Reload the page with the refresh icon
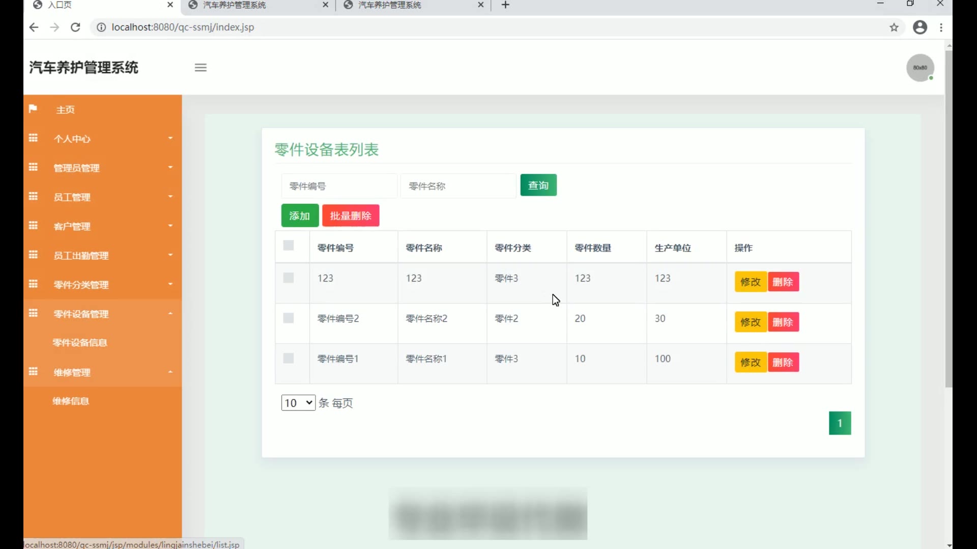 point(75,27)
